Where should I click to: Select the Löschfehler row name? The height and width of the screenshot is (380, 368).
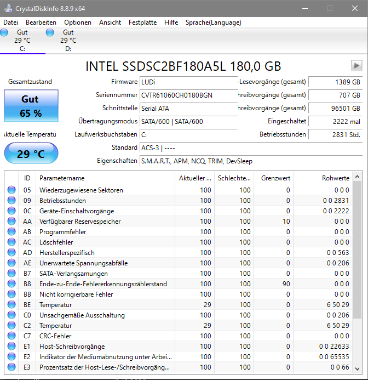tap(56, 242)
